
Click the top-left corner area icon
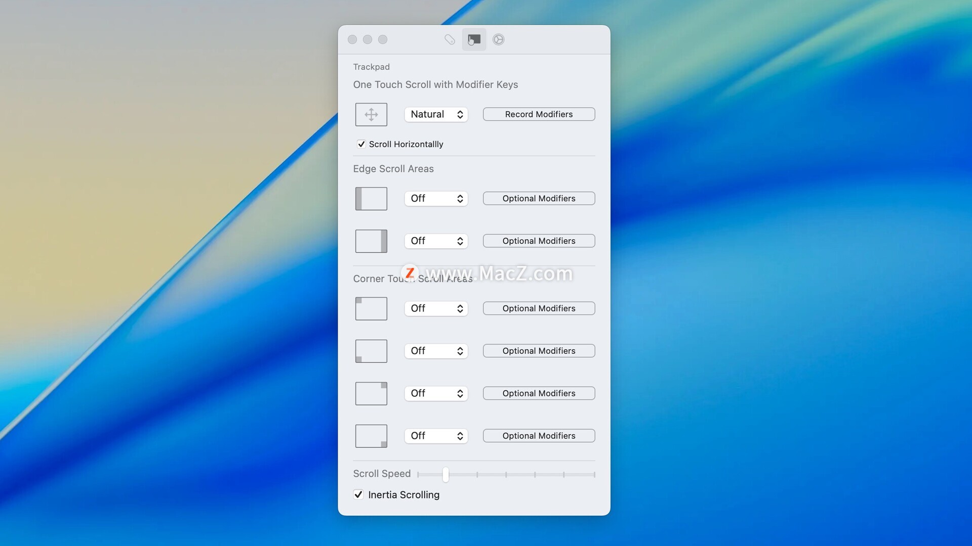click(371, 309)
